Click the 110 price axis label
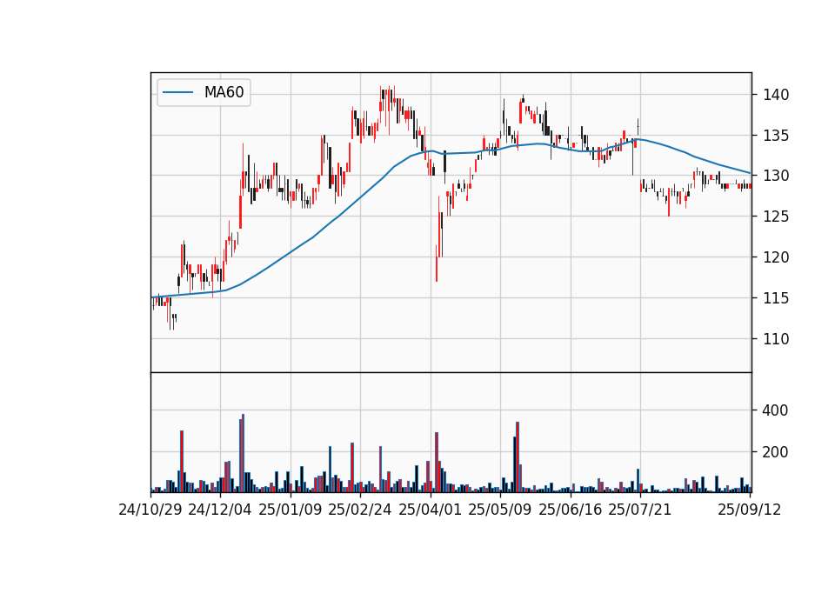The image size is (835, 600). [x=776, y=338]
